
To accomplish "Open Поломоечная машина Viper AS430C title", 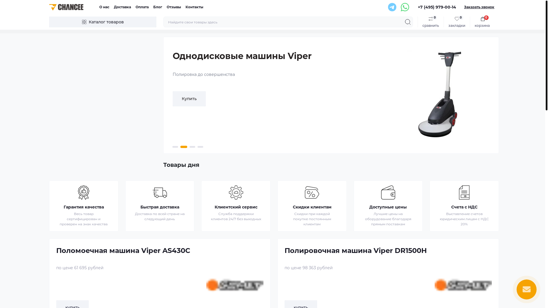I will tap(123, 250).
